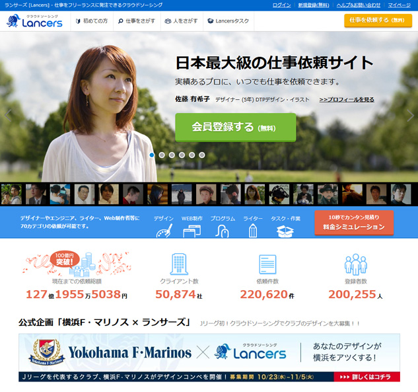The width and height of the screenshot is (418, 392).
Task: Select the タスク・作業 category icon
Action: pyautogui.click(x=285, y=230)
